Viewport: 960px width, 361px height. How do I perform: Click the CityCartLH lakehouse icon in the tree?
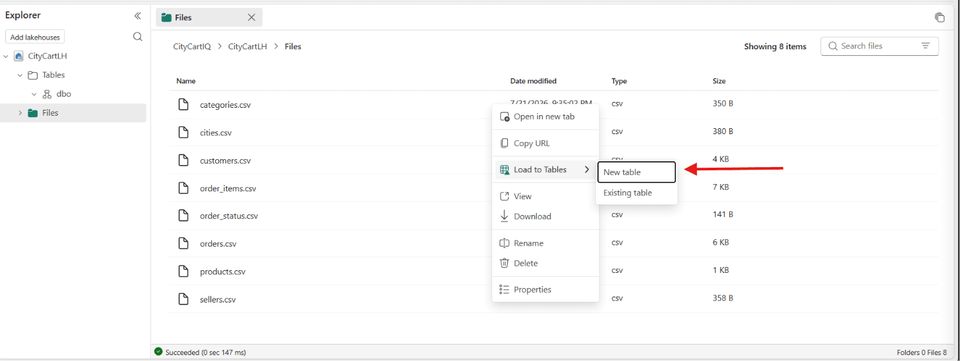[x=19, y=56]
